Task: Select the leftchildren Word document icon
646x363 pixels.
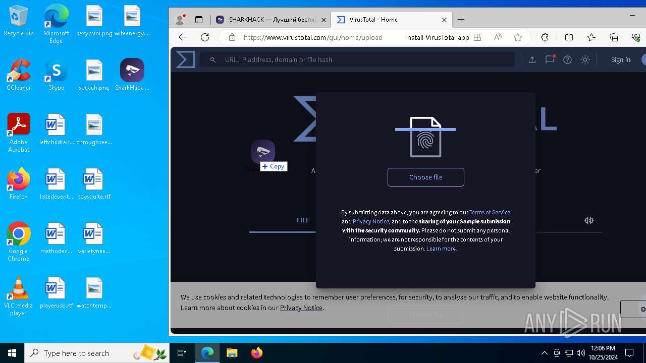Action: [x=56, y=130]
